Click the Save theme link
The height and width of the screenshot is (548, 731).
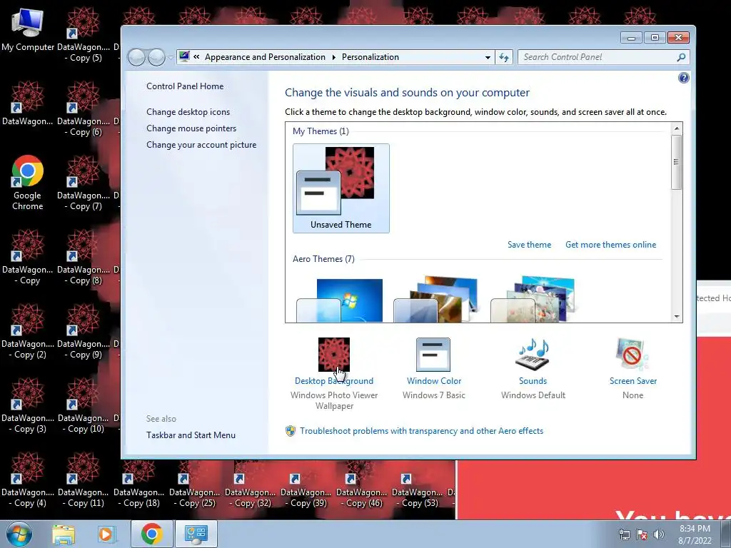529,245
